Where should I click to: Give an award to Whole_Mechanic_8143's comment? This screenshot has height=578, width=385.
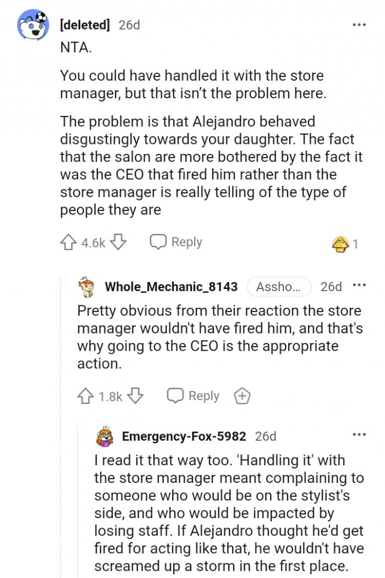[242, 396]
